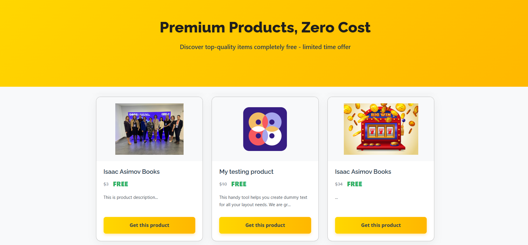The image size is (528, 245).
Task: Click the crossed-out $34 price
Action: click(x=339, y=184)
